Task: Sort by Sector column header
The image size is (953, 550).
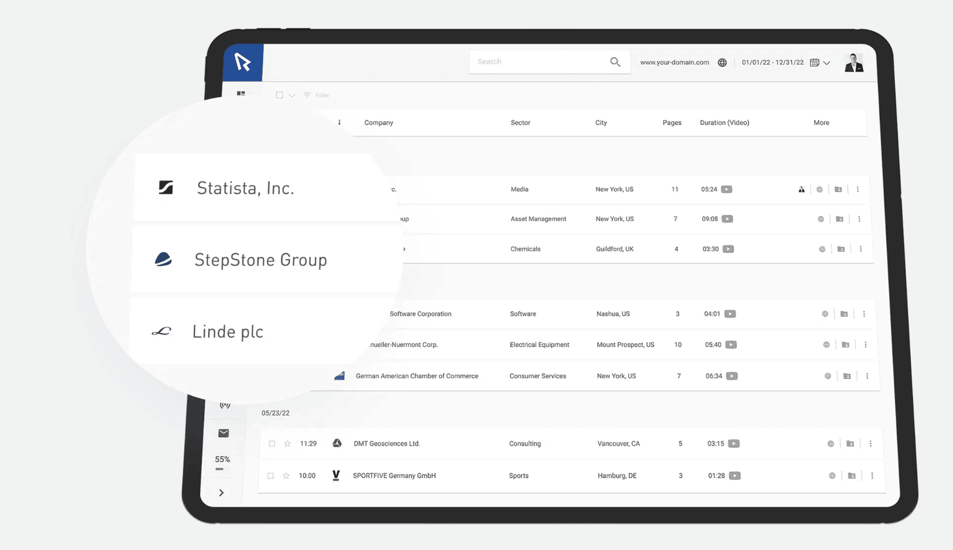Action: (x=520, y=123)
